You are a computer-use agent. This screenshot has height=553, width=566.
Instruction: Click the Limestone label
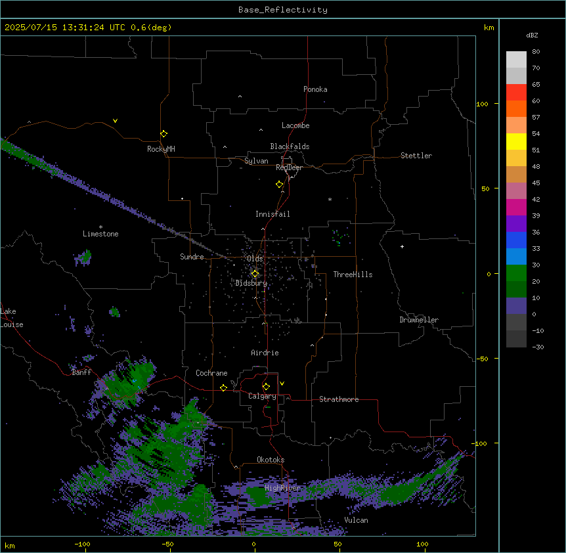click(100, 234)
